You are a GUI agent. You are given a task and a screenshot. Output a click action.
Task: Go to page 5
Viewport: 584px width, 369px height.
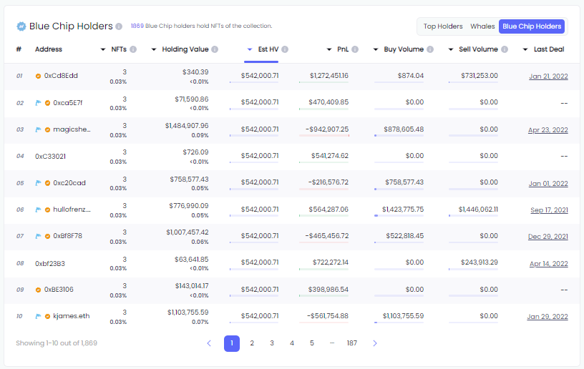click(x=312, y=343)
